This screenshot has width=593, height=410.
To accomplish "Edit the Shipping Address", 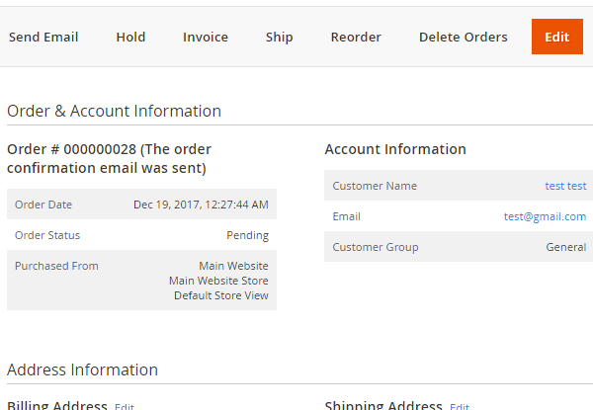I will click(460, 406).
